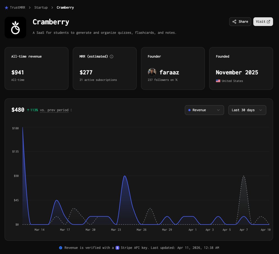The height and width of the screenshot is (254, 279).
Task: Click the up-down arrows next to prev period
Action: 71,110
